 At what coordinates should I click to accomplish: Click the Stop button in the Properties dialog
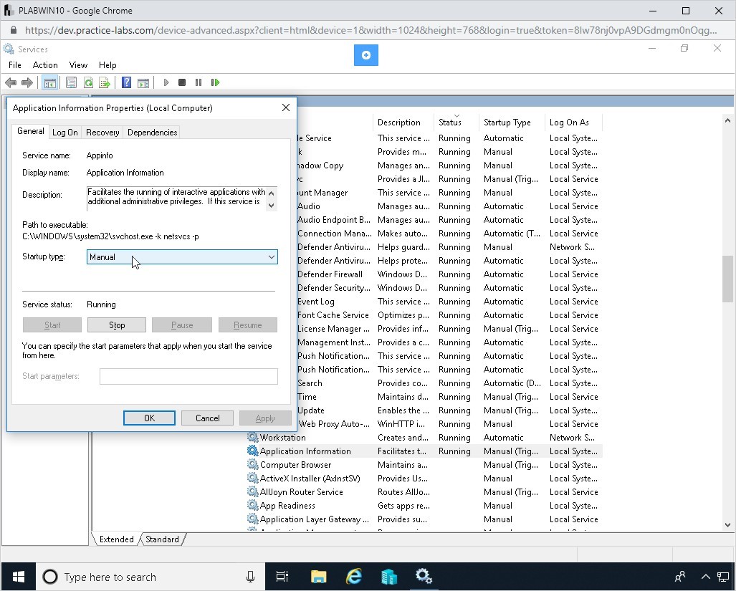[117, 325]
